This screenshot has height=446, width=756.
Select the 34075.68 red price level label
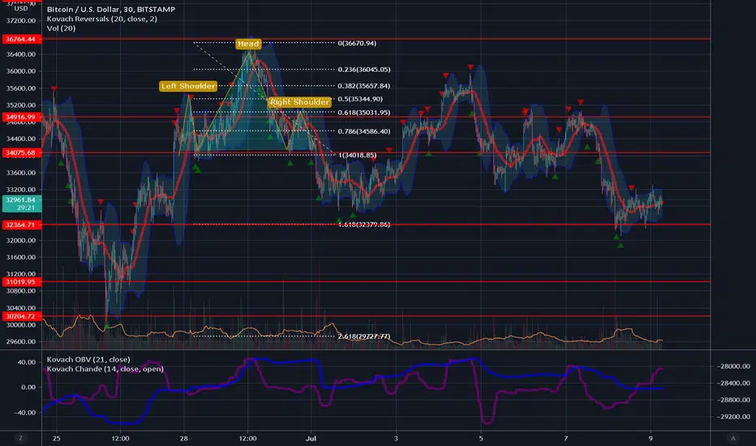[21, 152]
